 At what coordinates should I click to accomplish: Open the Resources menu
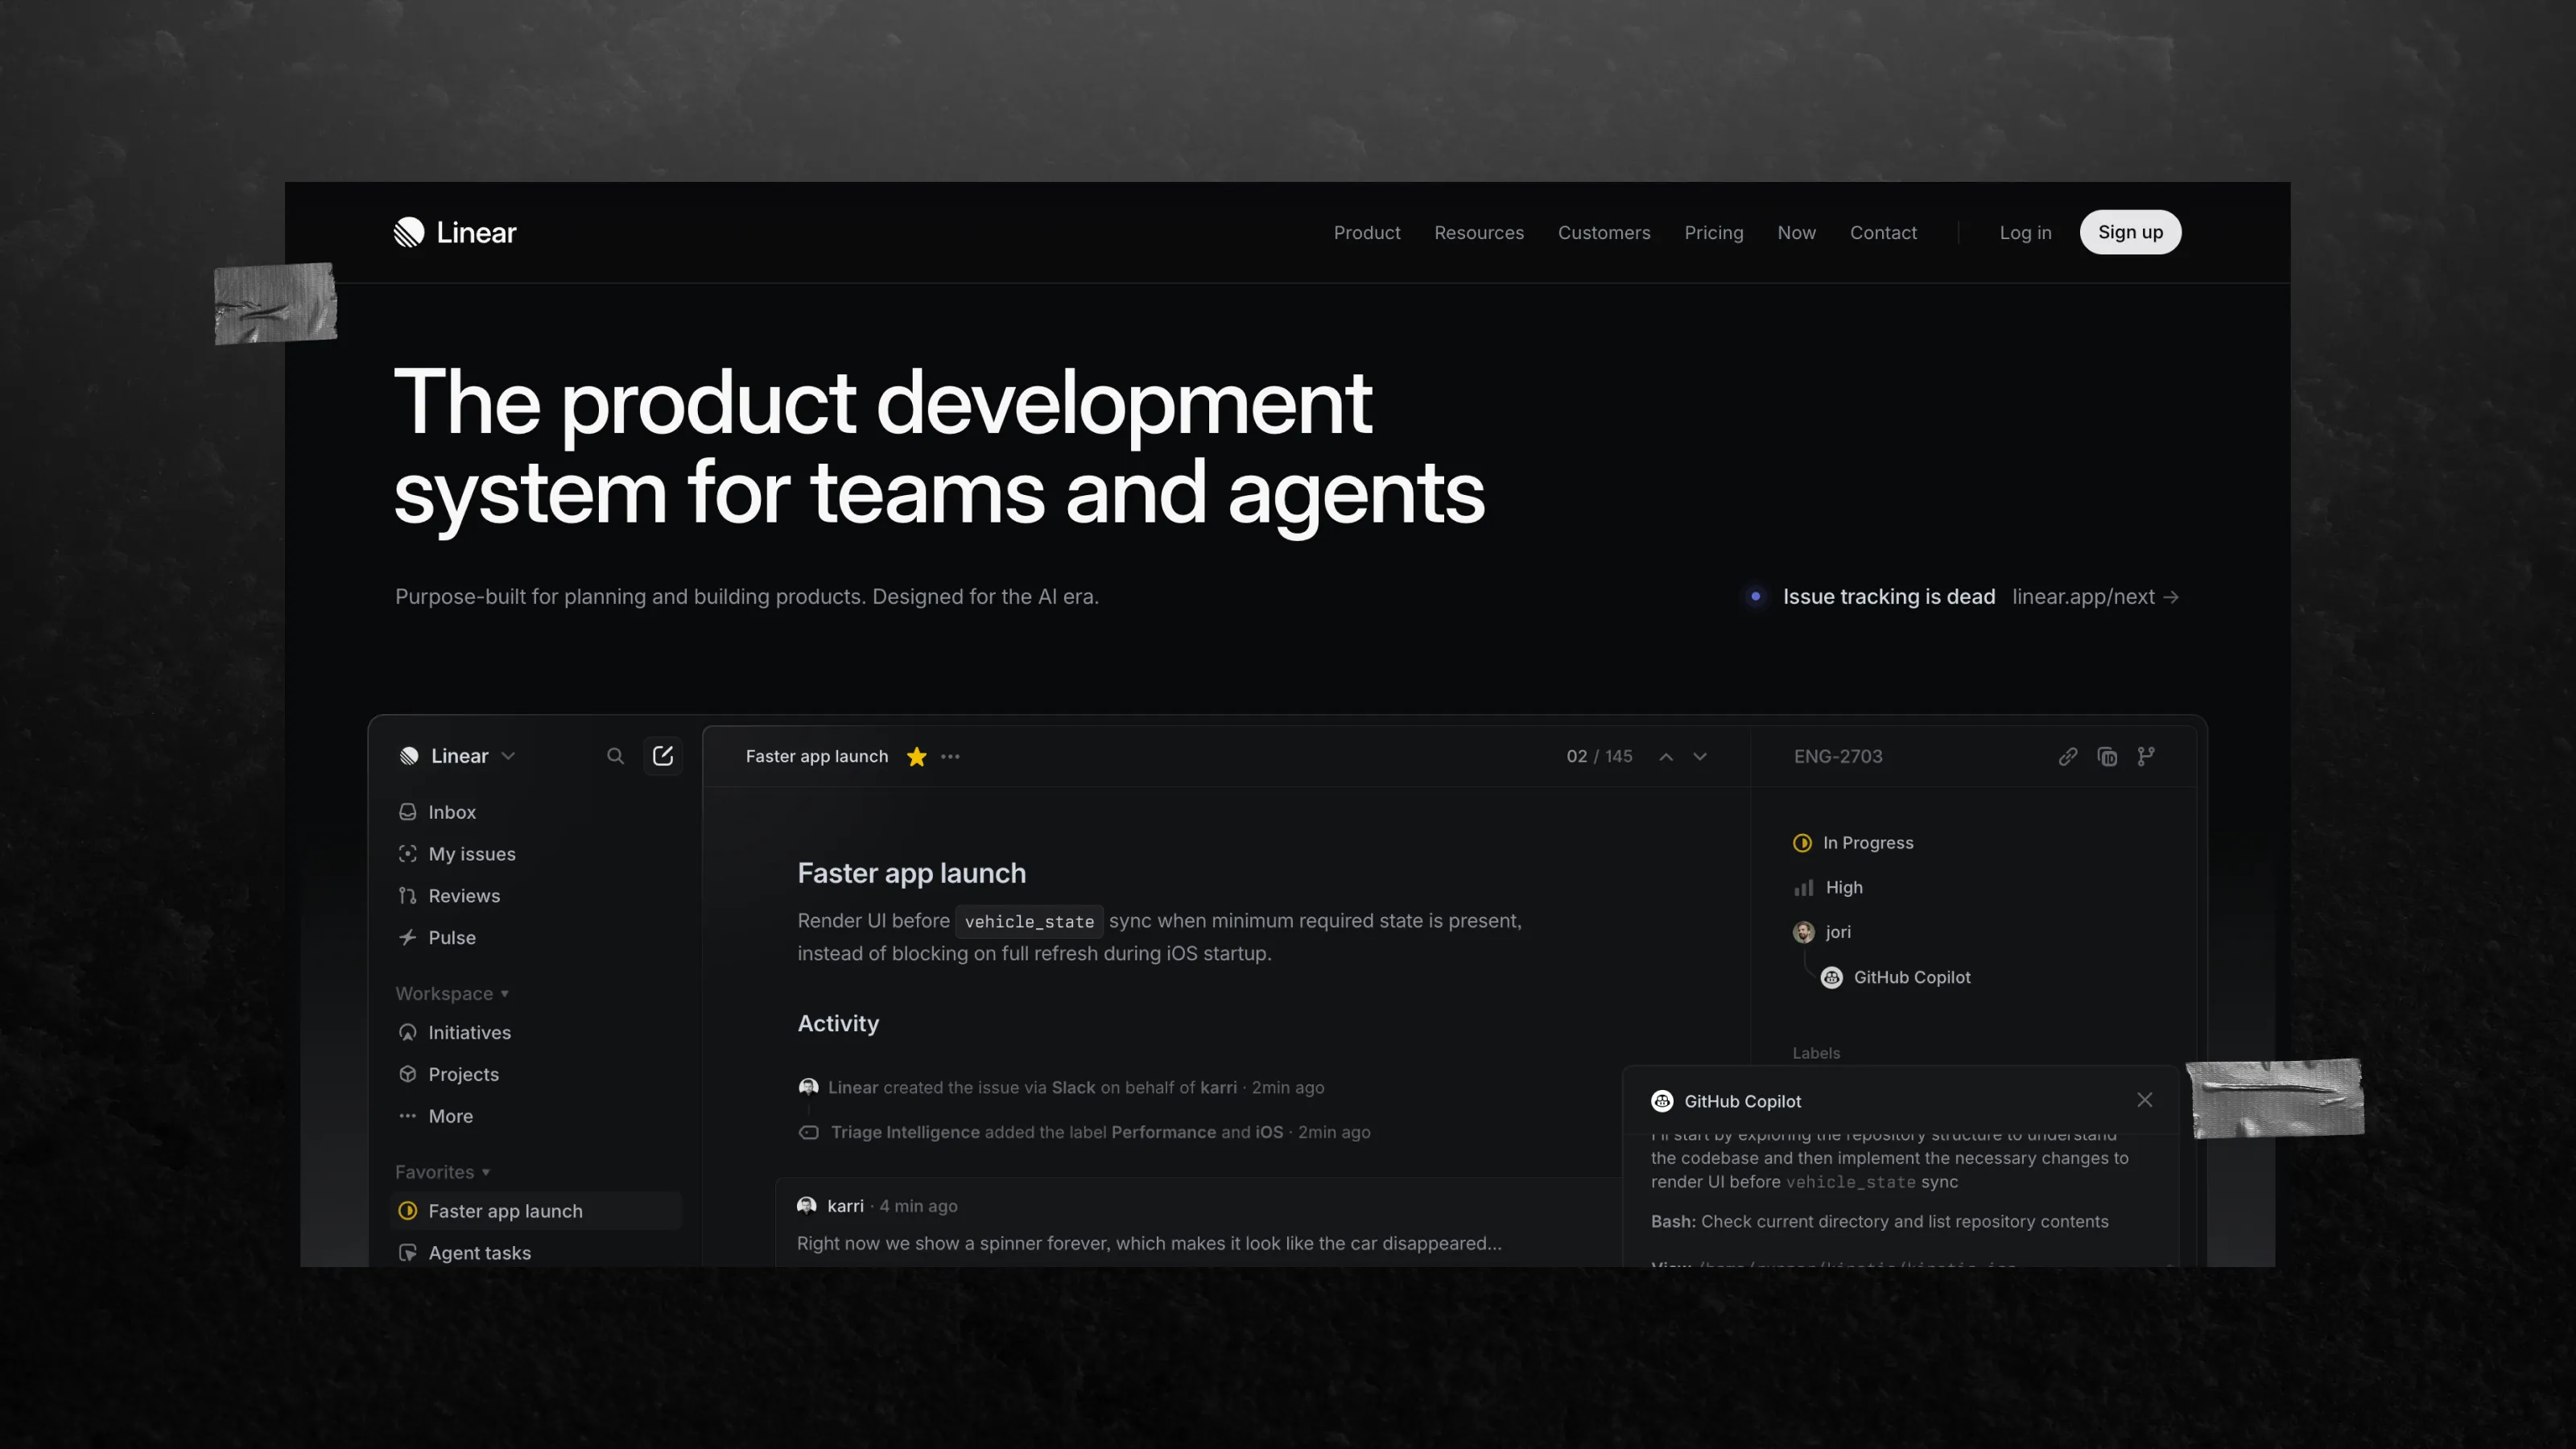point(1478,232)
